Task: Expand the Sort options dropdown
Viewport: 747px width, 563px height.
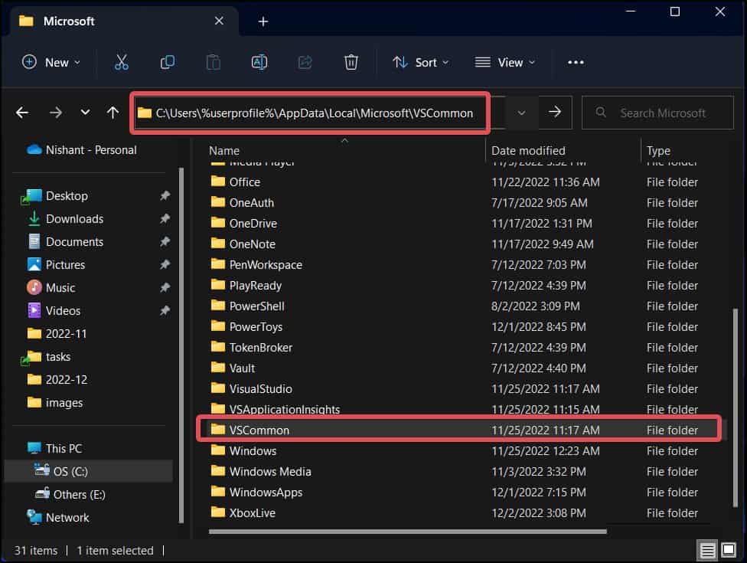Action: pyautogui.click(x=420, y=63)
